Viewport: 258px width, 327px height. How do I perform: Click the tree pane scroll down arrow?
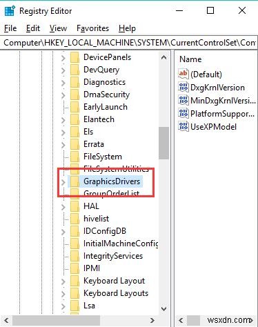pos(164,308)
